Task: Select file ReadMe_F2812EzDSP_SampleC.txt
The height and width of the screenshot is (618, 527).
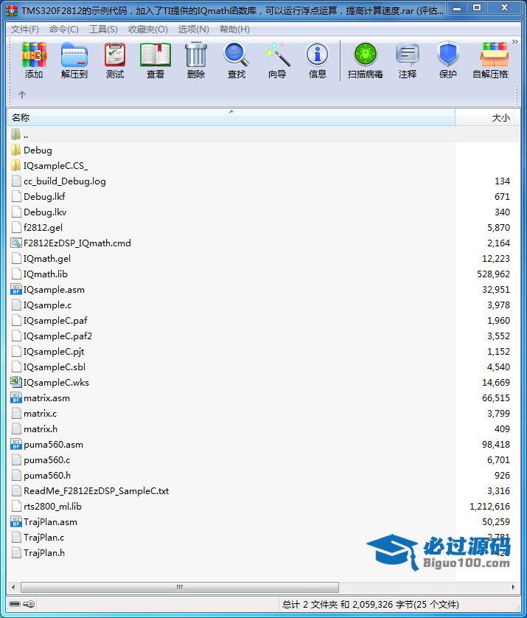Action: point(96,491)
